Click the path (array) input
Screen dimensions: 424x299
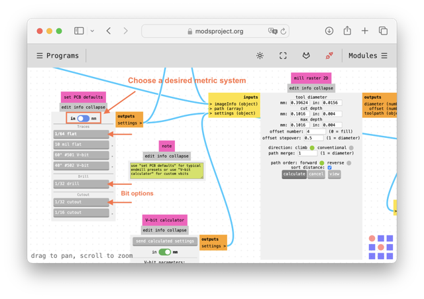tap(227, 109)
